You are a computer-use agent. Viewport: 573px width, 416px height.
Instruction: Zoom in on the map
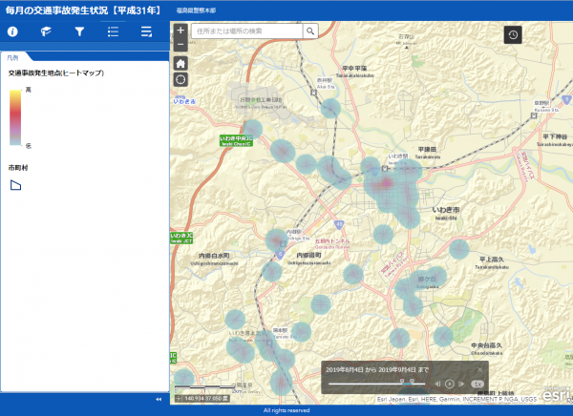click(180, 31)
